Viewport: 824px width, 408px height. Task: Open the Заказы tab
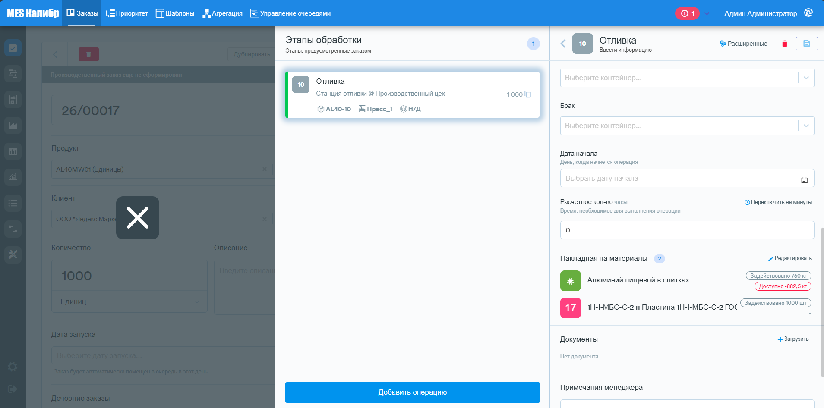click(x=82, y=13)
